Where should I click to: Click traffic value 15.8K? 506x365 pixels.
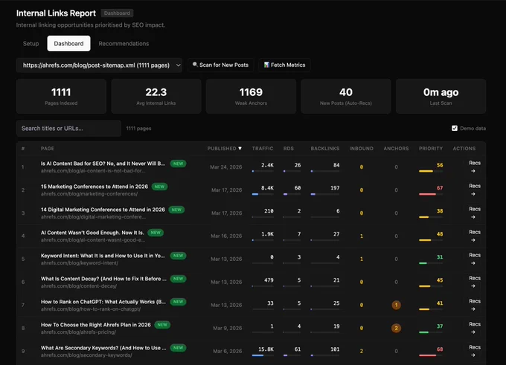[266, 349]
